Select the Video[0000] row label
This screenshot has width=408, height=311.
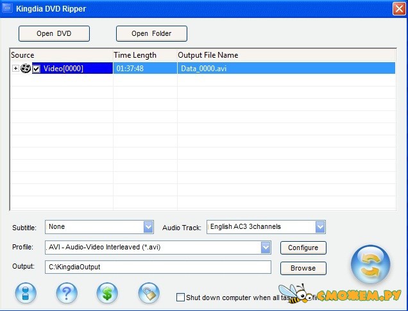click(64, 69)
